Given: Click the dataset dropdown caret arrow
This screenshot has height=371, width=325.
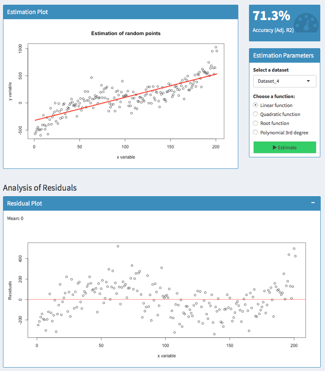Looking at the screenshot, I should point(308,81).
